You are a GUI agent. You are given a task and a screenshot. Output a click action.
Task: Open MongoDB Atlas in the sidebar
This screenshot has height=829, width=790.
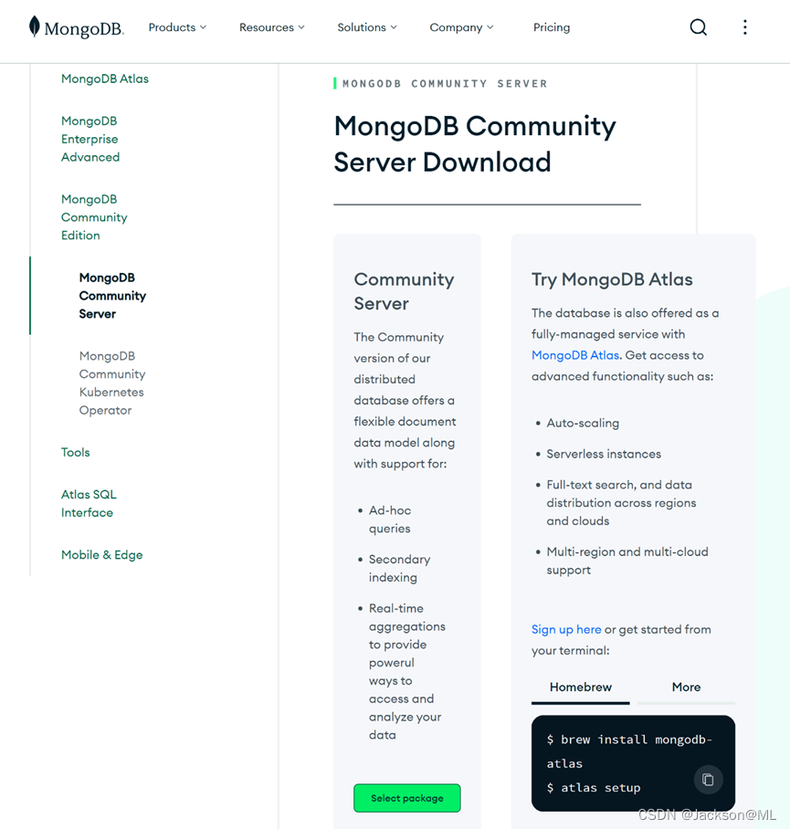click(x=105, y=79)
